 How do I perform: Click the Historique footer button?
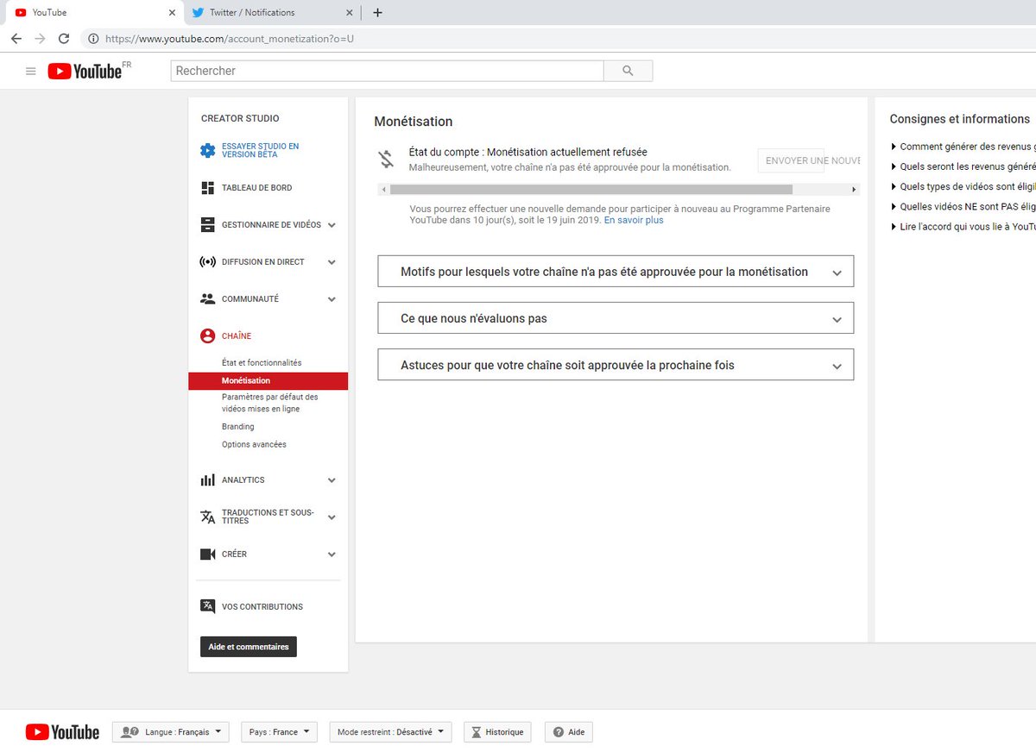pyautogui.click(x=497, y=732)
